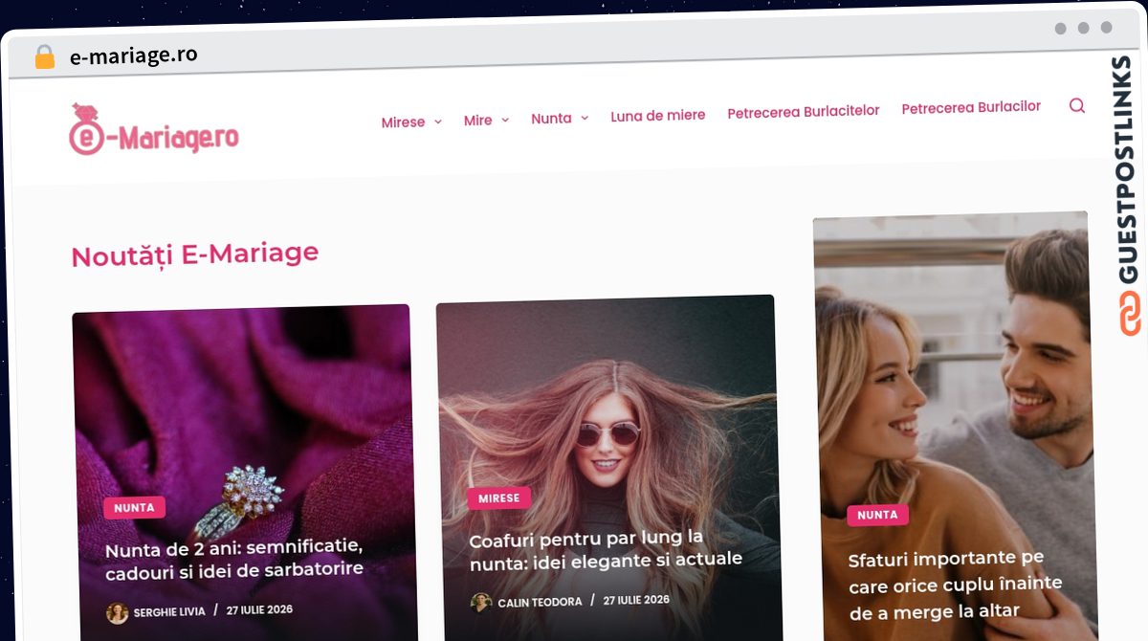Click the e-mariage.ro address bar URL

tap(134, 55)
